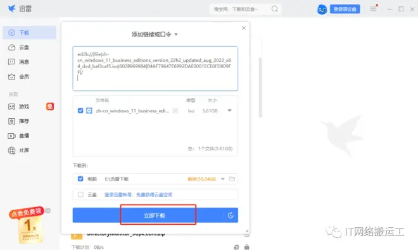Click the 1个文件(5.61GB) total text

215,149
